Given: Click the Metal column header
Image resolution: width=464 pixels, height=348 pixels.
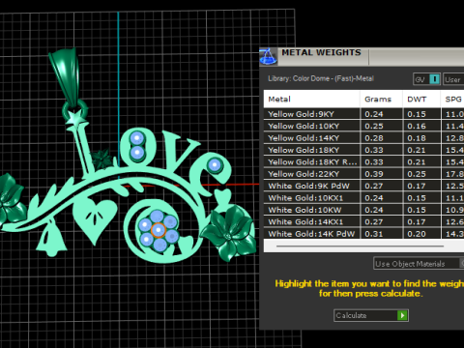Looking at the screenshot, I should click(x=311, y=100).
